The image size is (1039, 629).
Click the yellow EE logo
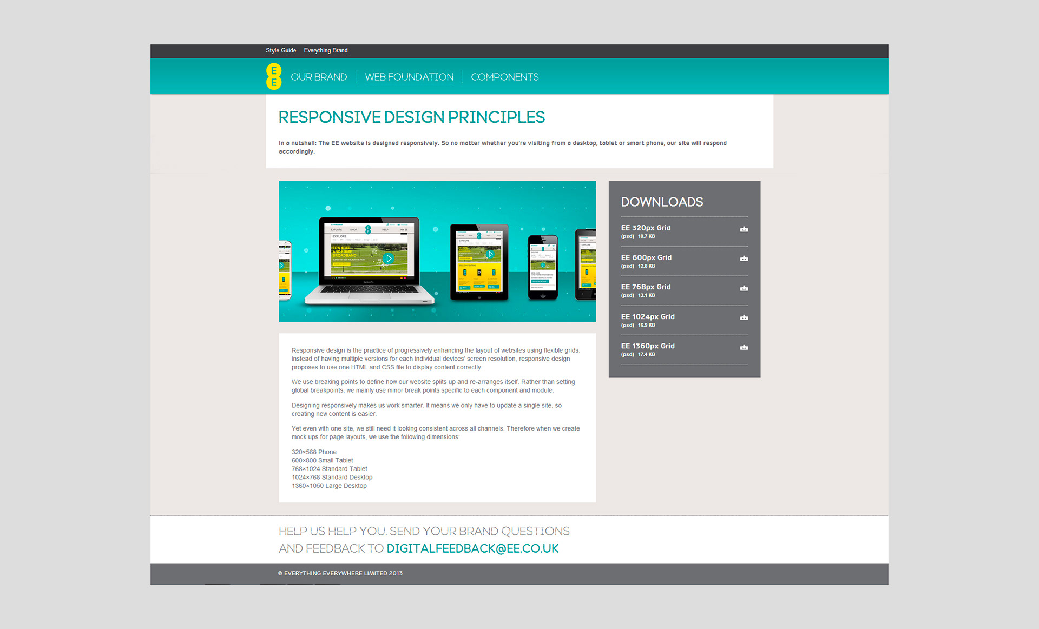(x=274, y=76)
